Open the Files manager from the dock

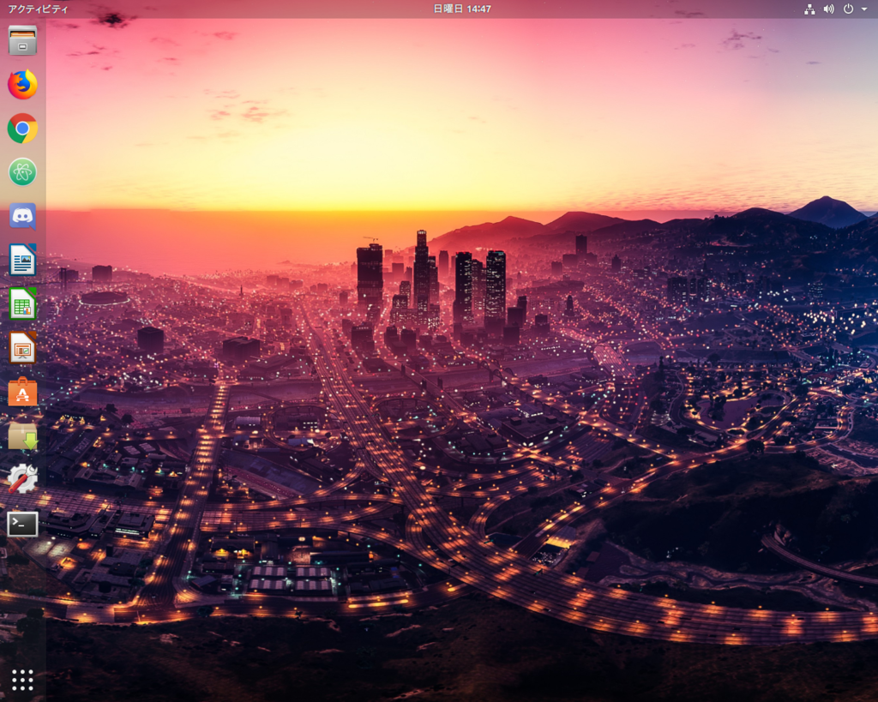click(22, 40)
